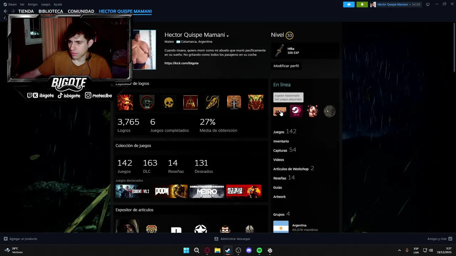Go to the TIENDA tab

[26, 11]
